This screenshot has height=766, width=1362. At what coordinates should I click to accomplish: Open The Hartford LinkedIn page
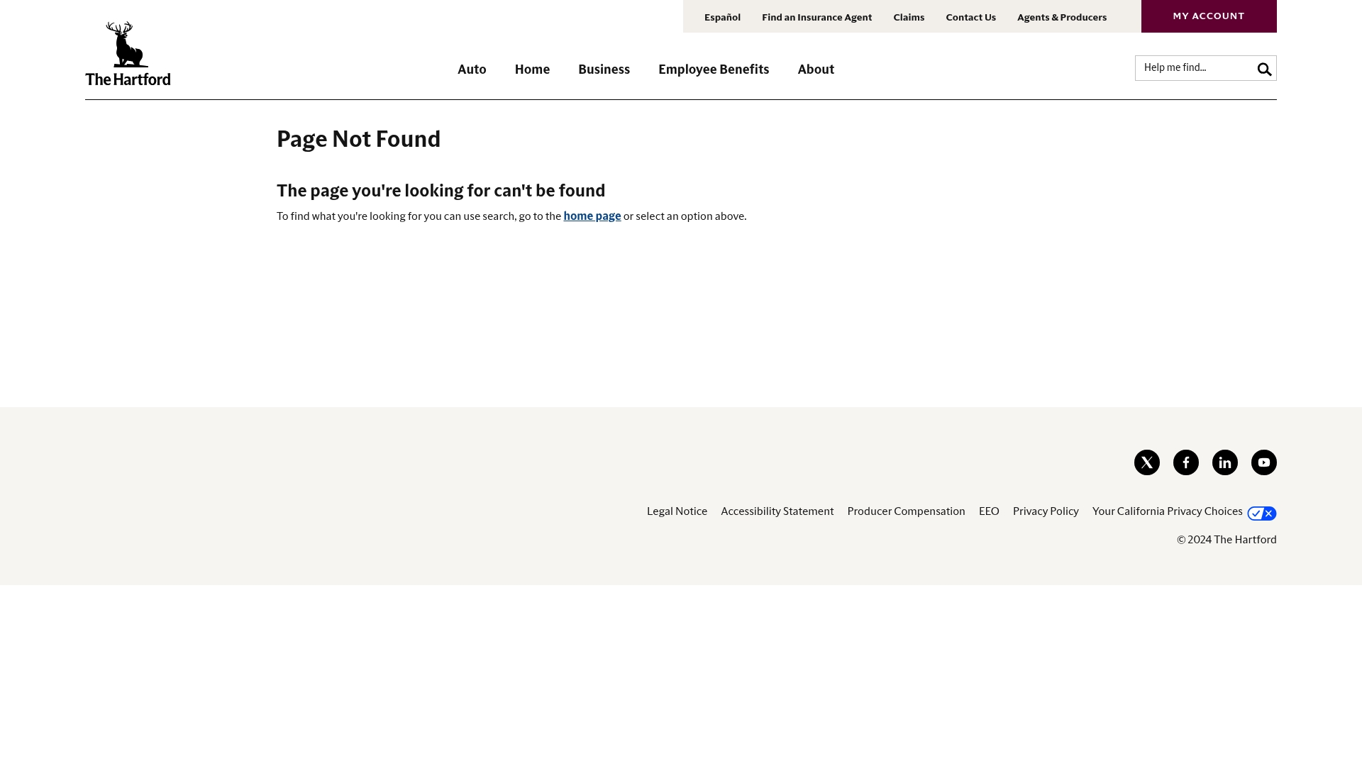pyautogui.click(x=1224, y=462)
